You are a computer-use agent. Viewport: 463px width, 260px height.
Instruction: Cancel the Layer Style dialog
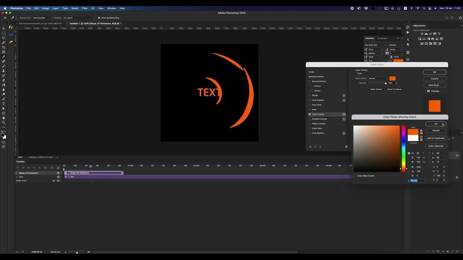pos(434,78)
